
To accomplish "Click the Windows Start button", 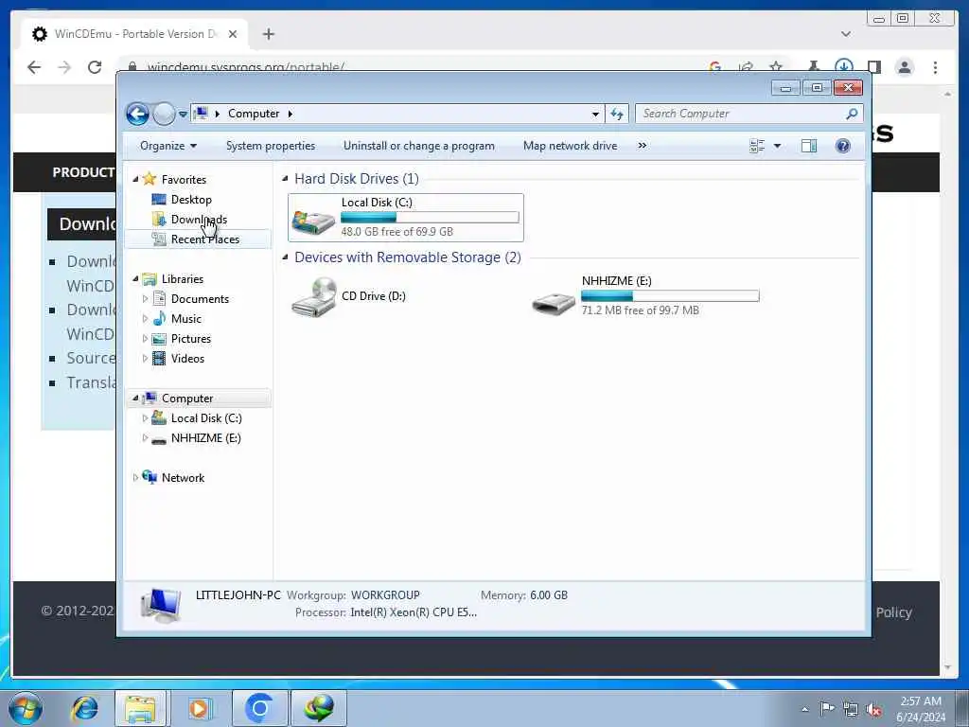I will tap(25, 708).
